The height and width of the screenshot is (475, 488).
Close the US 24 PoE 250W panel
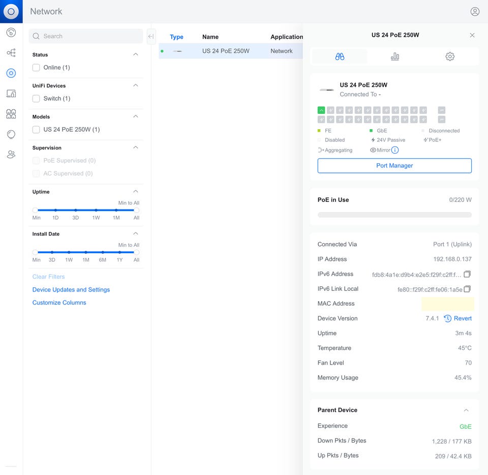(472, 35)
